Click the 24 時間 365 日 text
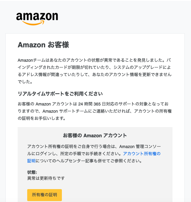The width and height of the screenshot is (191, 202). 92,104
